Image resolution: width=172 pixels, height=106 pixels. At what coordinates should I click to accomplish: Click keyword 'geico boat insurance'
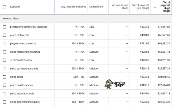tap(21, 85)
